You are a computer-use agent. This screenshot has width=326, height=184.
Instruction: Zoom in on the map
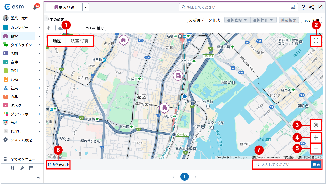316,138
